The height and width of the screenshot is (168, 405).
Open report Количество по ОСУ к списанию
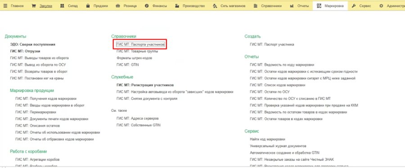(290, 98)
